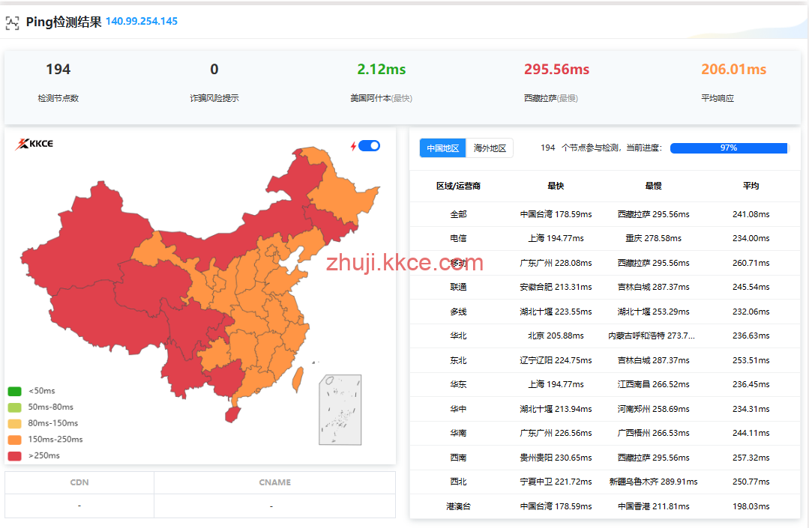
Task: Switch to the 中国地区 tab
Action: (442, 148)
